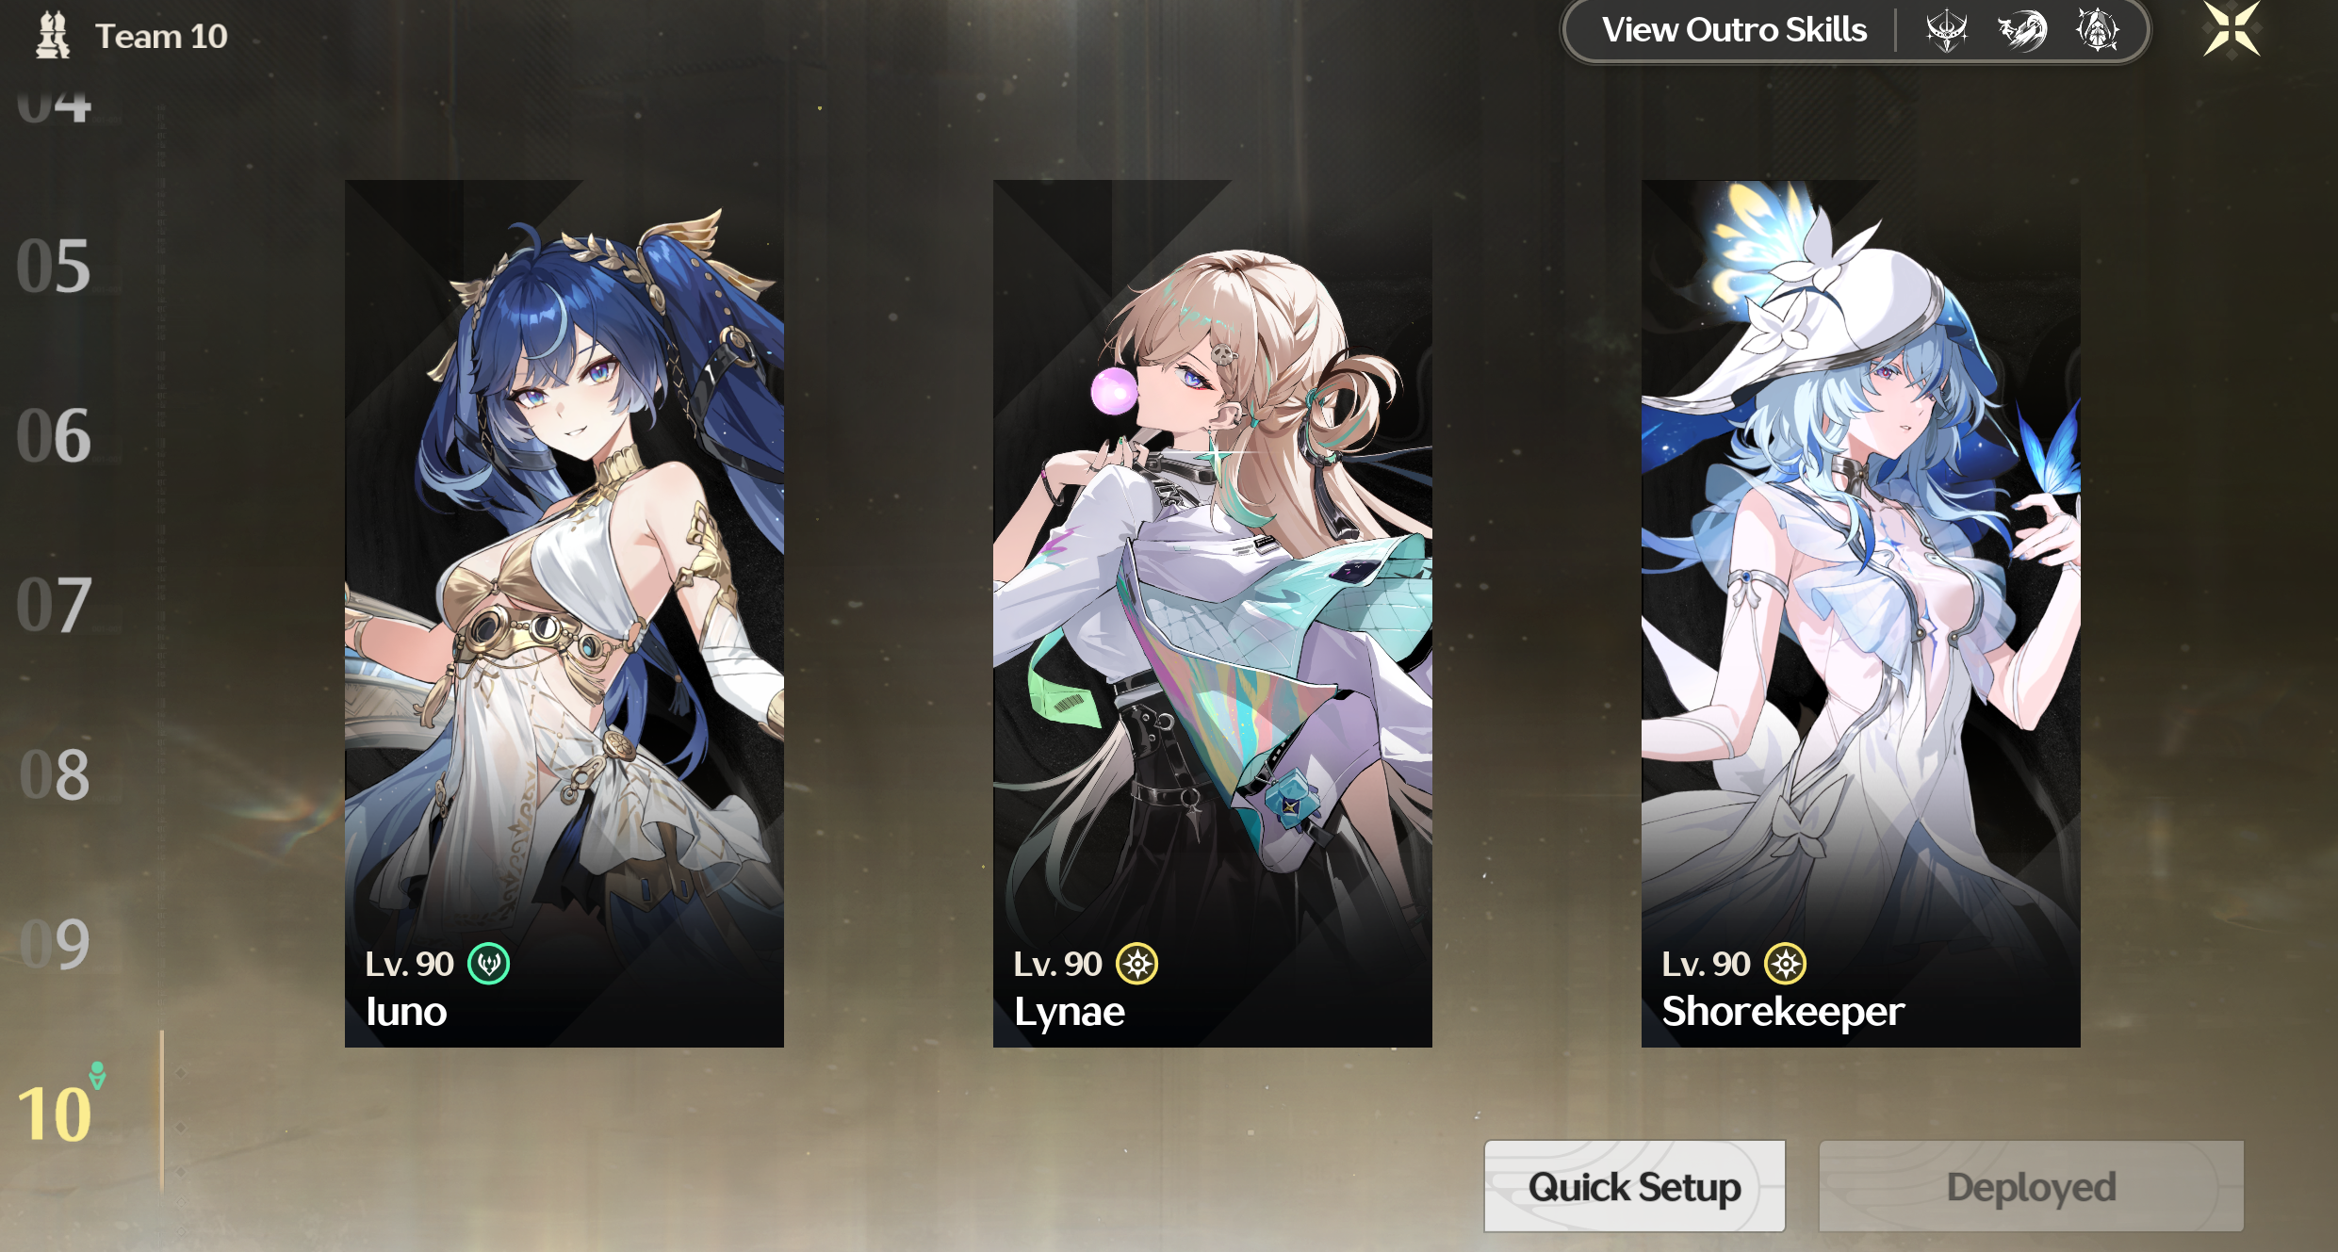
Task: Click the Deployed button
Action: tap(2031, 1187)
